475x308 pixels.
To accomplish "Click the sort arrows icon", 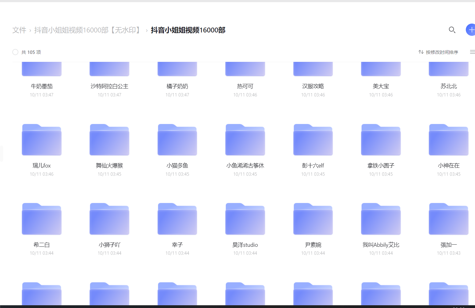I will click(421, 52).
